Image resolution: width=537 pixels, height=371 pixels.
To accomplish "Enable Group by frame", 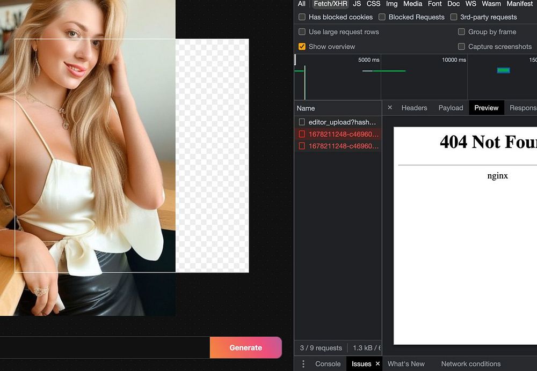I will tap(461, 32).
